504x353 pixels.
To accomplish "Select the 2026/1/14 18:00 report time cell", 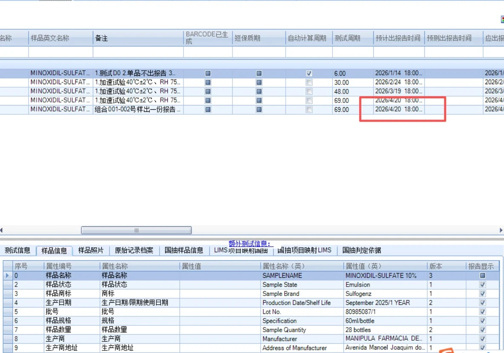I will (x=399, y=73).
